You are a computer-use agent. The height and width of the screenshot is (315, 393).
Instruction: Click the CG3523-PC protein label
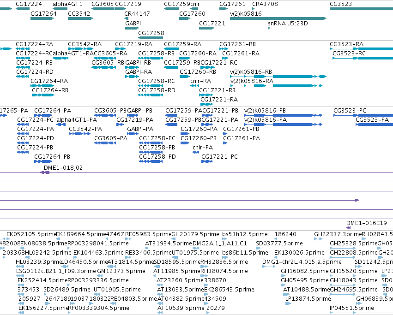click(350, 111)
